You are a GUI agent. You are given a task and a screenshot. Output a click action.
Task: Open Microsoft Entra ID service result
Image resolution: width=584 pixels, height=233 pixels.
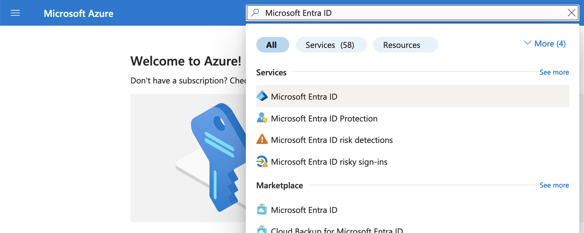pyautogui.click(x=412, y=96)
